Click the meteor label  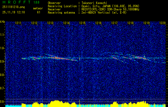coord(38,8)
